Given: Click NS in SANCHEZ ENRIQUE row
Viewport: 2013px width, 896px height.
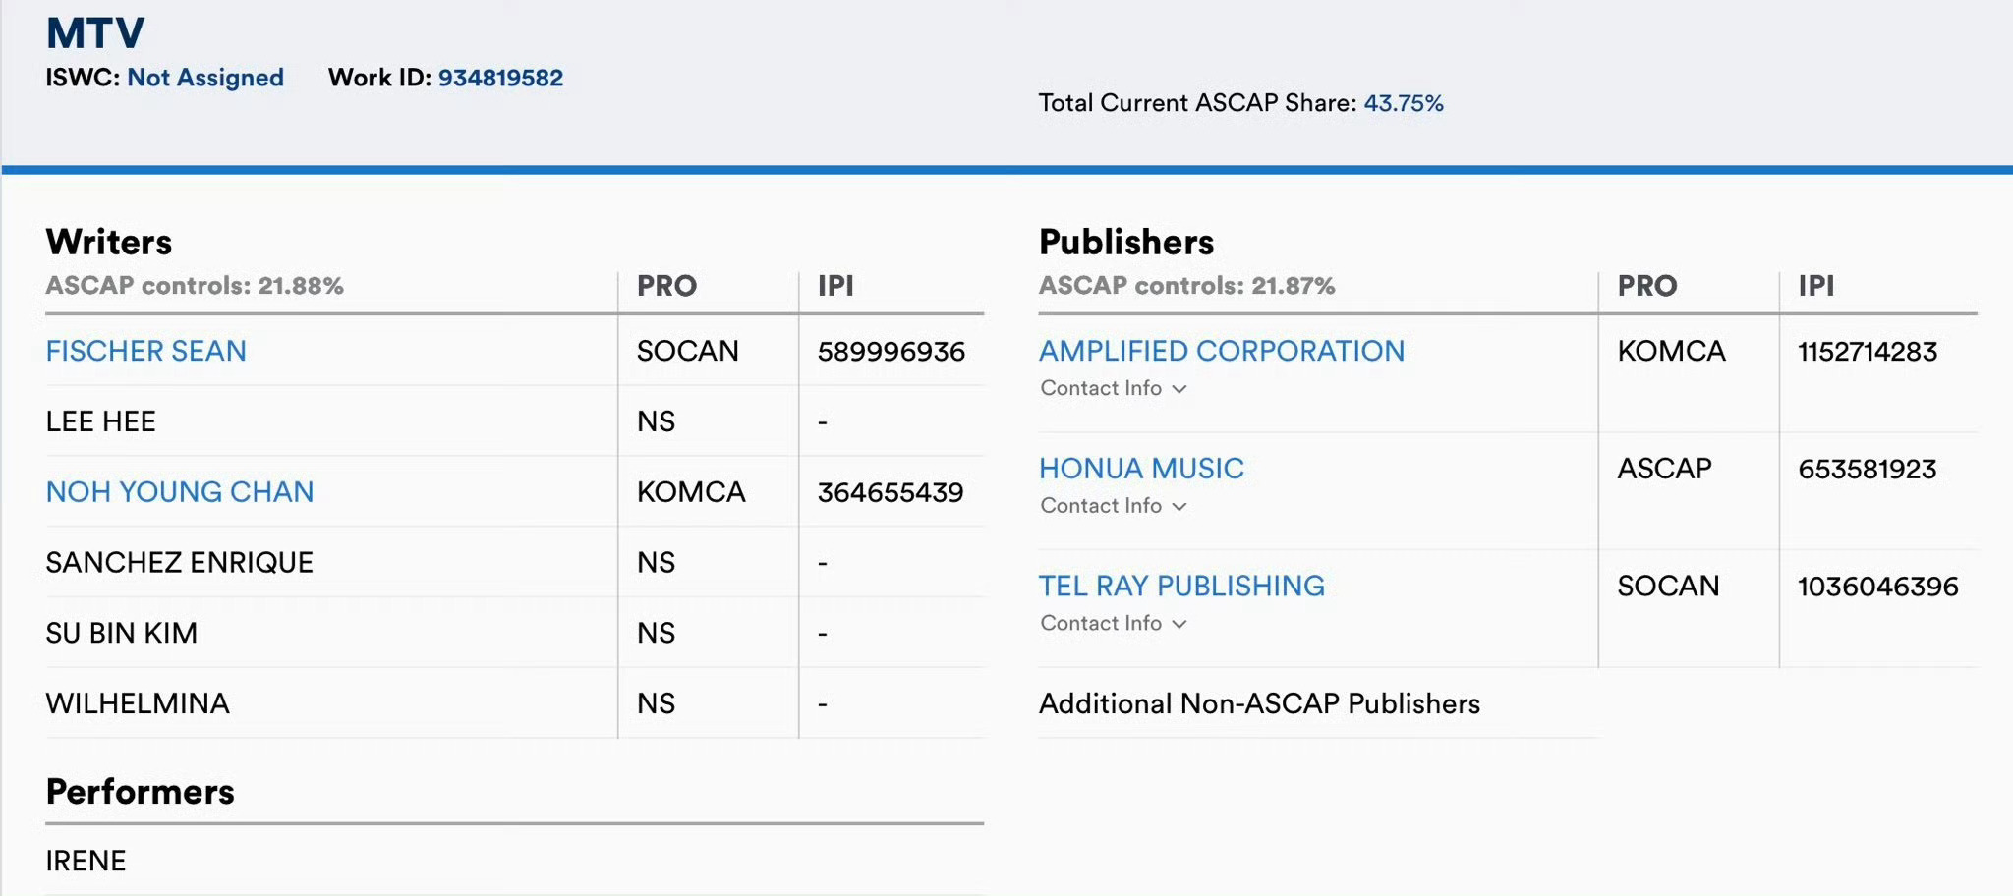Looking at the screenshot, I should 656,562.
